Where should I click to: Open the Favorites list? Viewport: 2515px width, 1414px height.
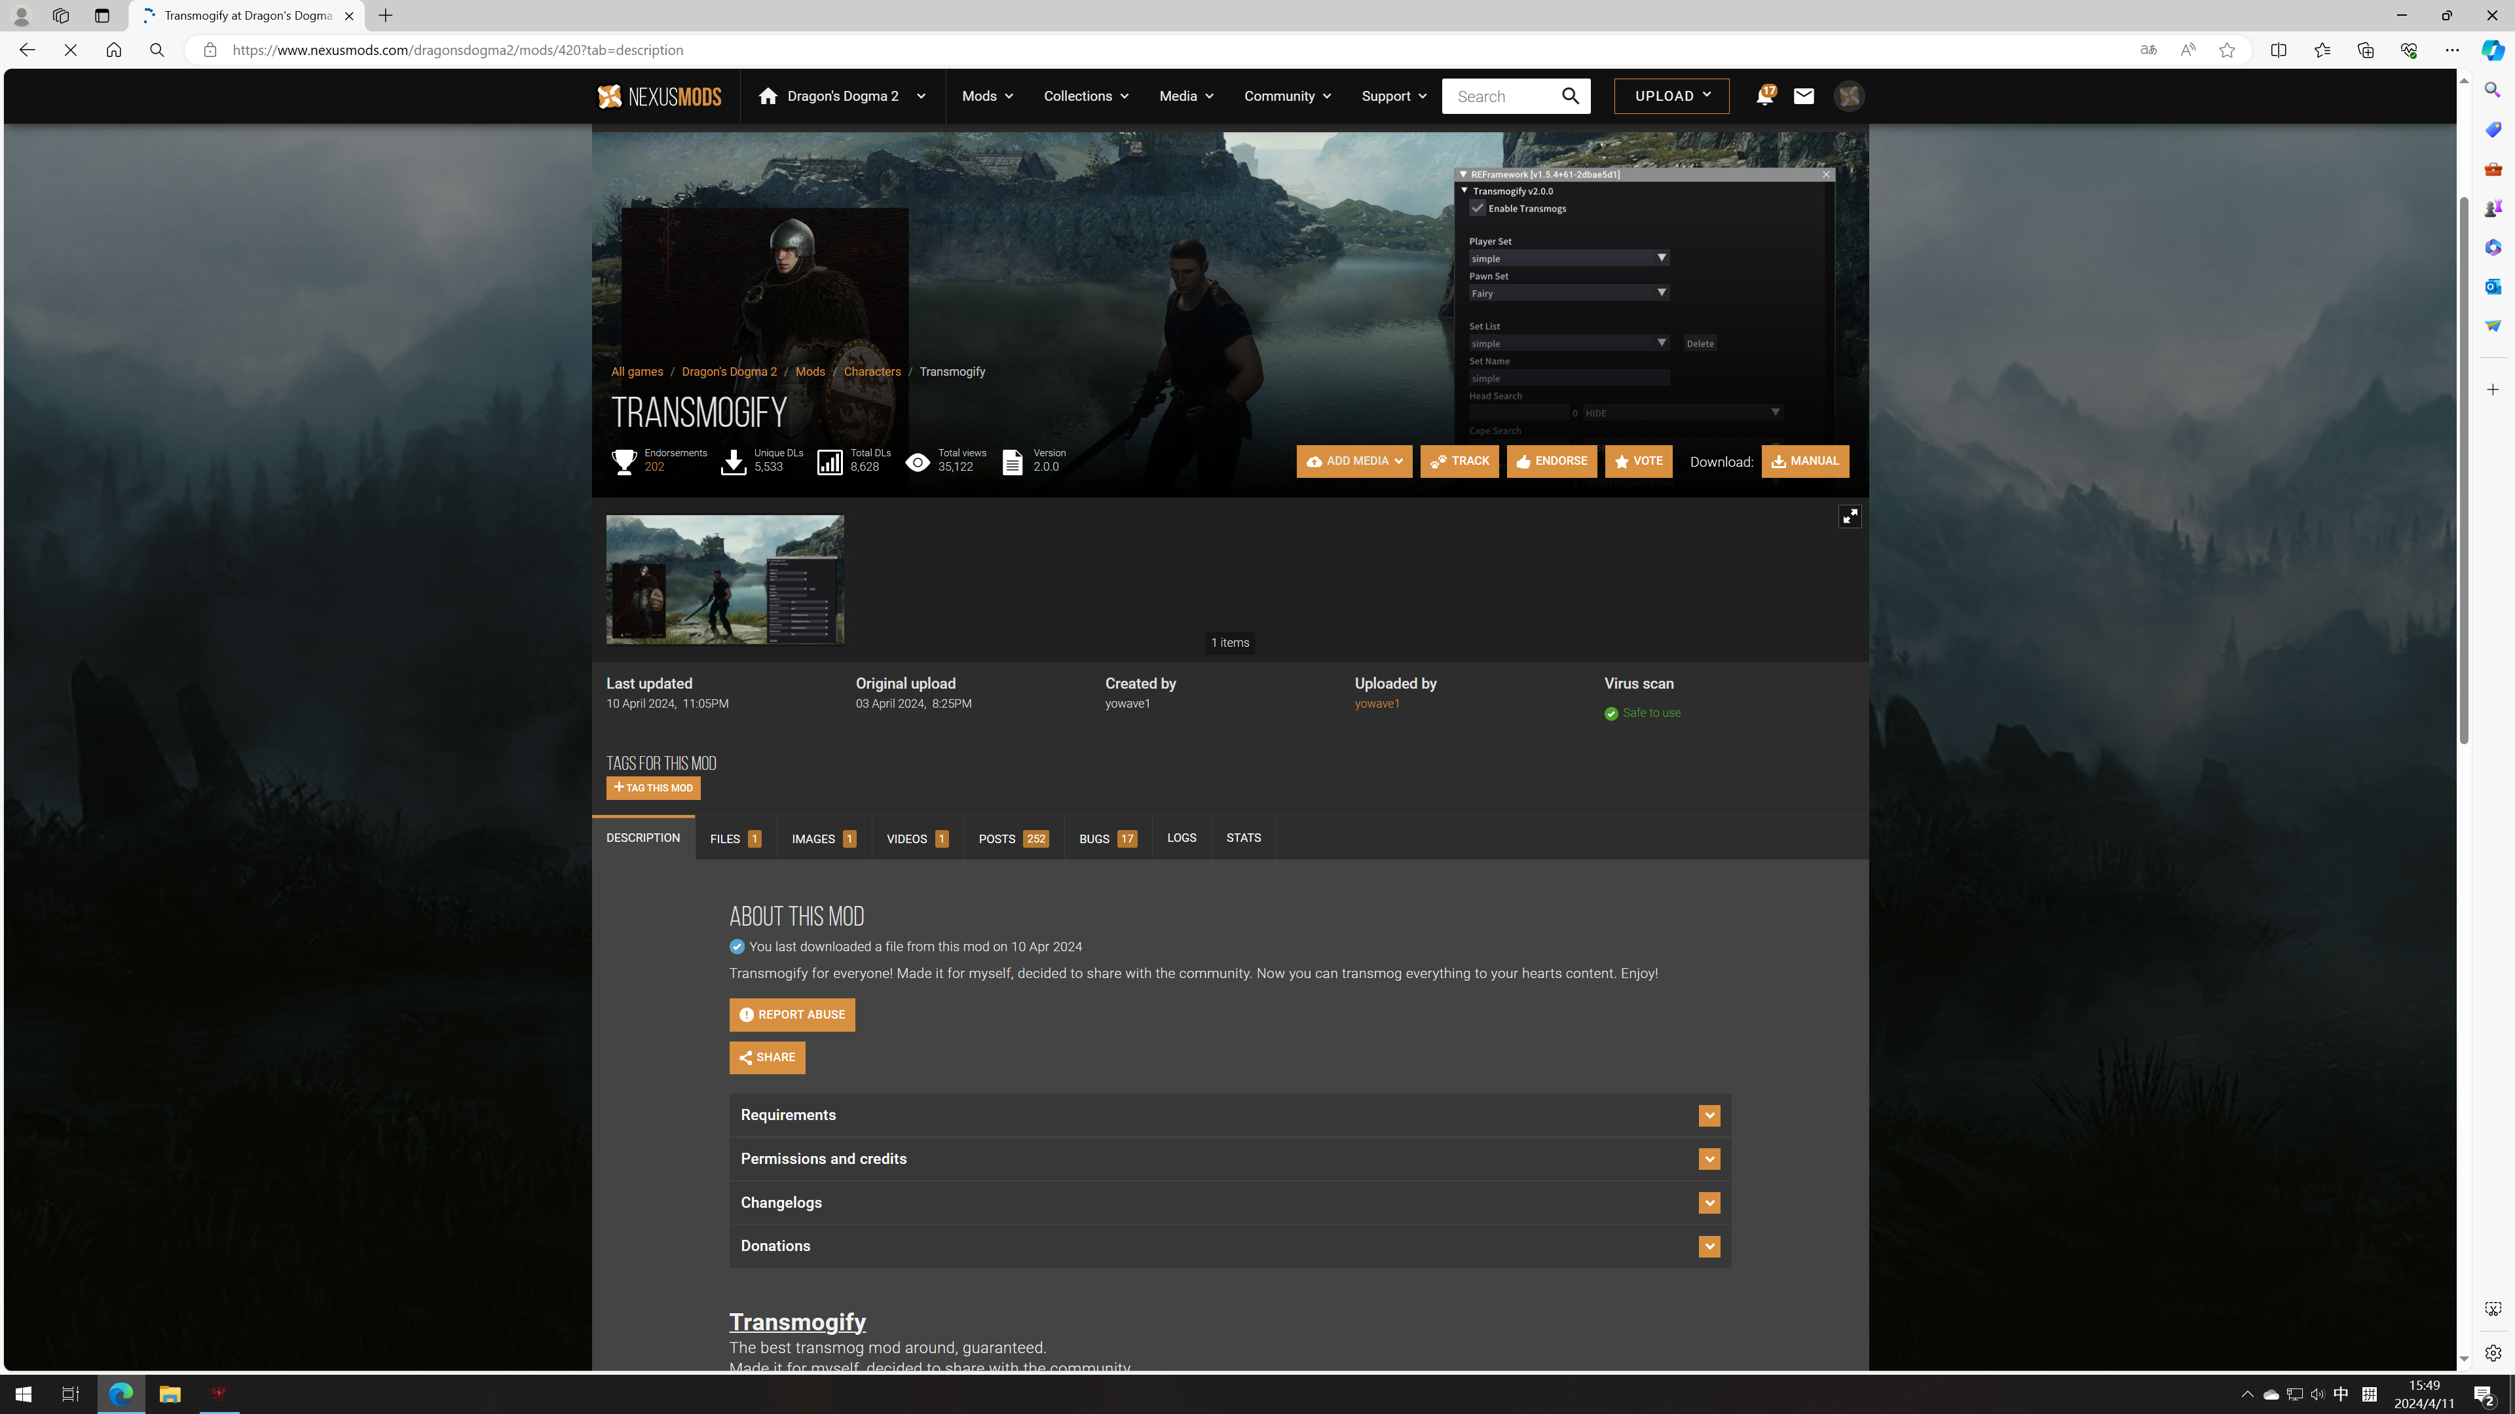(x=2322, y=50)
